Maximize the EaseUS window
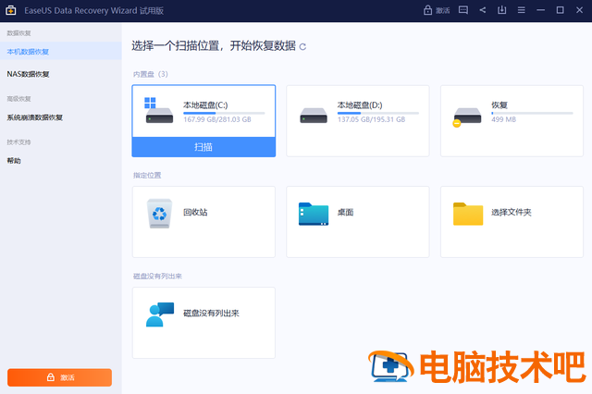Viewport: 592px width, 394px height. (x=561, y=10)
